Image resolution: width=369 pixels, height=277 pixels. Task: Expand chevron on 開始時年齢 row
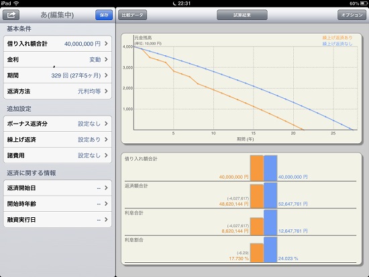[x=106, y=204]
